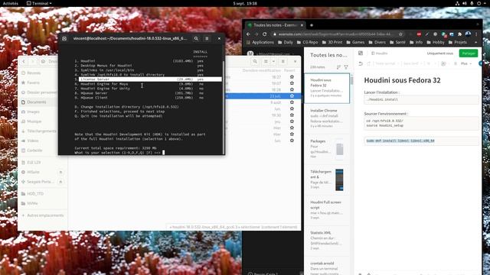Open Activités overview
The height and width of the screenshot is (275, 490).
(10, 3)
